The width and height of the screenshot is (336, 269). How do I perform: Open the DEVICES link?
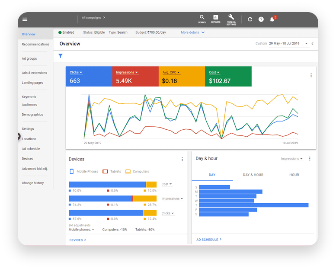(x=77, y=240)
